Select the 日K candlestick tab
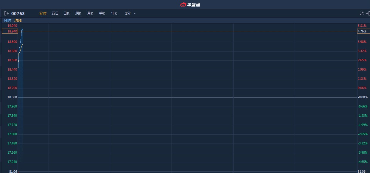 tap(66, 13)
